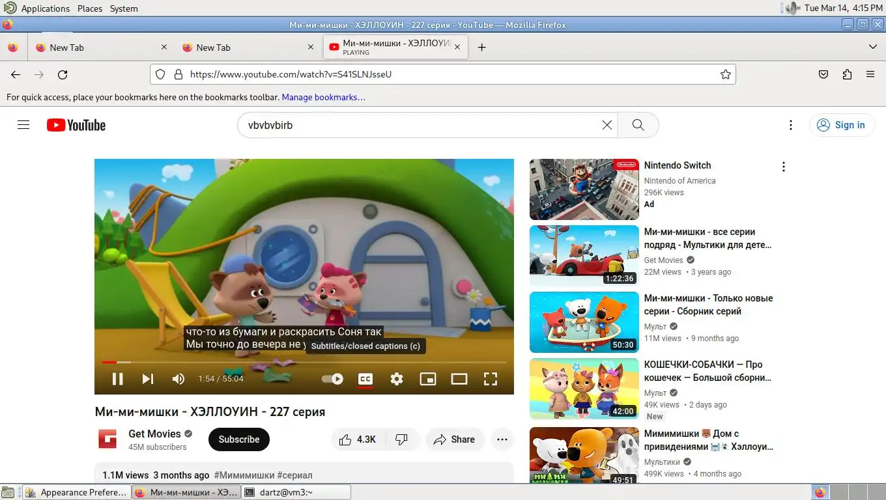Viewport: 886px width, 500px height.
Task: Open the Applications menu
Action: click(x=45, y=8)
